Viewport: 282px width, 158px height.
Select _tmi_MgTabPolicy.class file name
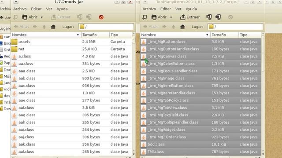168,101
